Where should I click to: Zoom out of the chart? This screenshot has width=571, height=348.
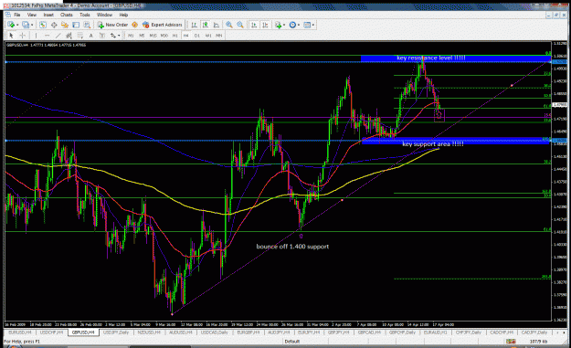tap(240, 25)
